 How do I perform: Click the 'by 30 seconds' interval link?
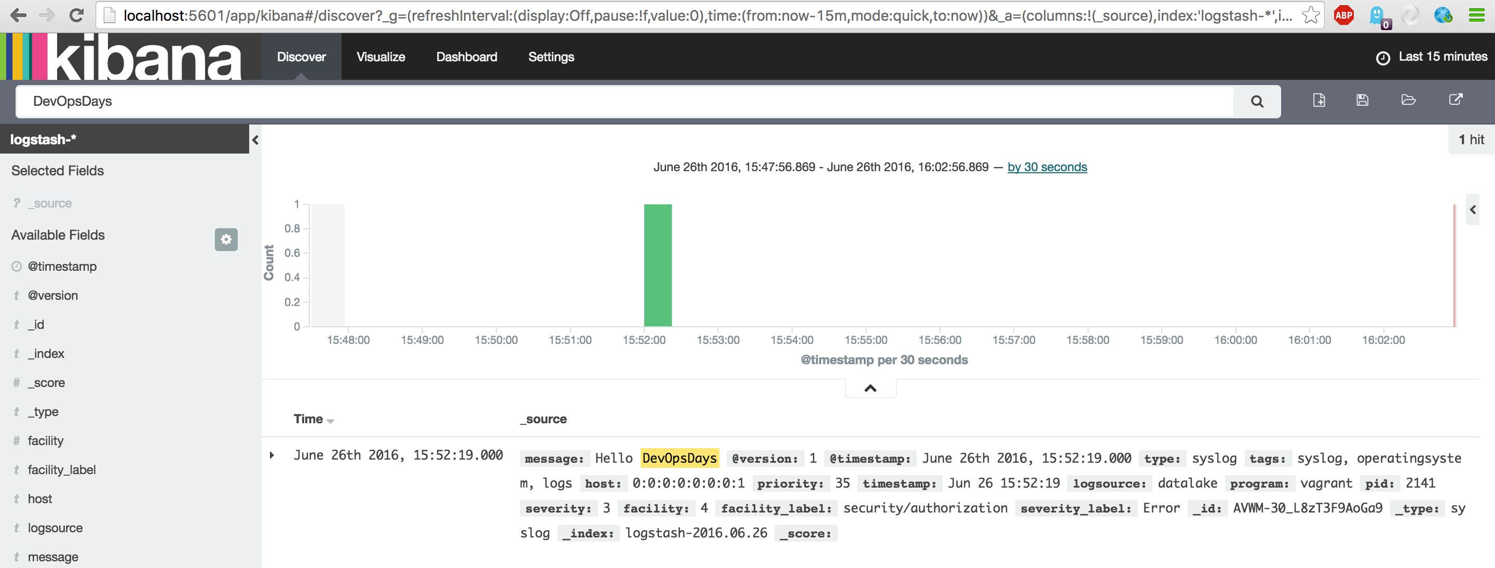point(1046,167)
